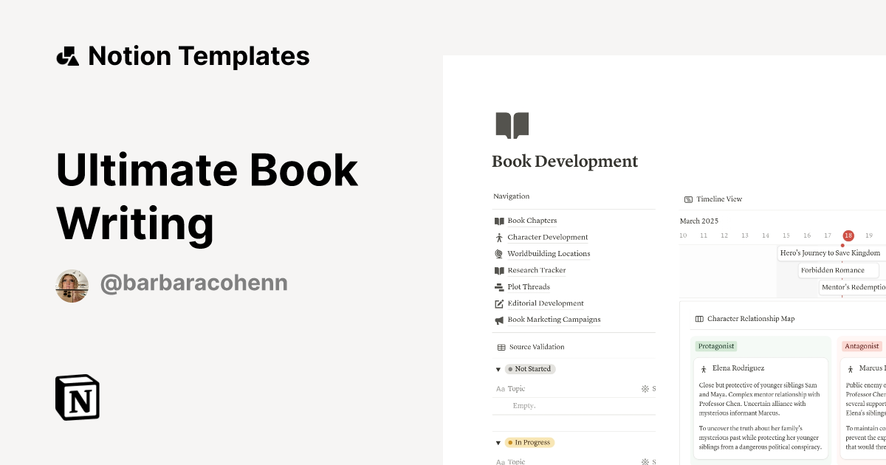
Task: Click the Character Relationship Map board icon
Action: point(699,318)
